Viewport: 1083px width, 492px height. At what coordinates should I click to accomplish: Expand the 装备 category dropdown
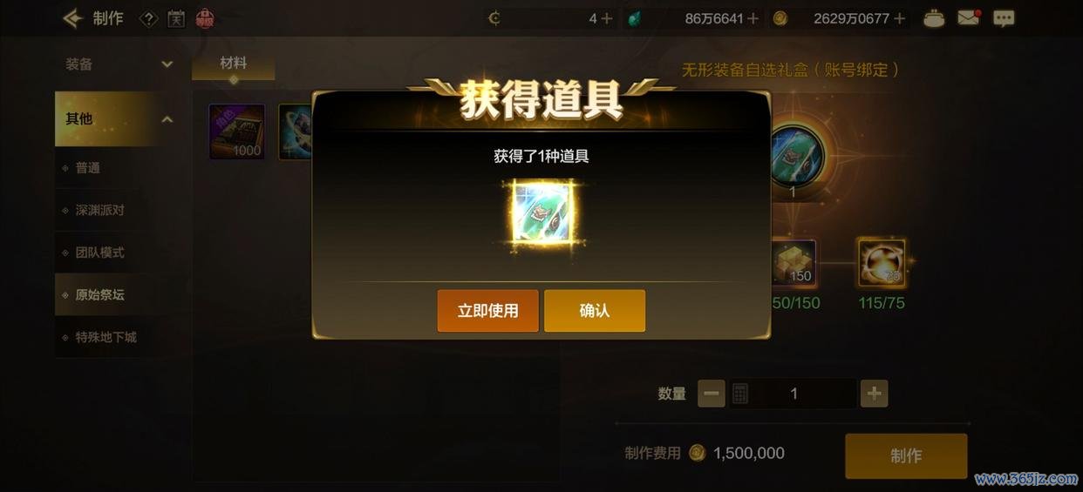coord(167,64)
